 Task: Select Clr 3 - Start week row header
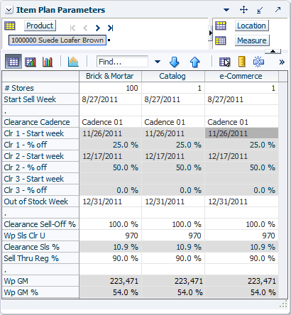tap(40, 179)
